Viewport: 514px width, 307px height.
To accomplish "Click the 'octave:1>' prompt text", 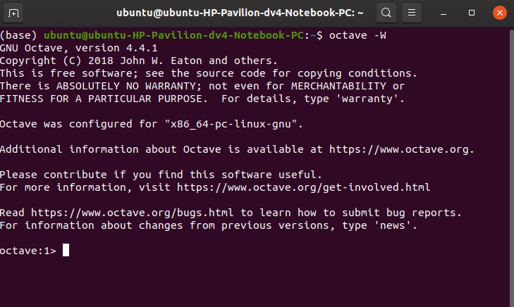I will 27,251.
